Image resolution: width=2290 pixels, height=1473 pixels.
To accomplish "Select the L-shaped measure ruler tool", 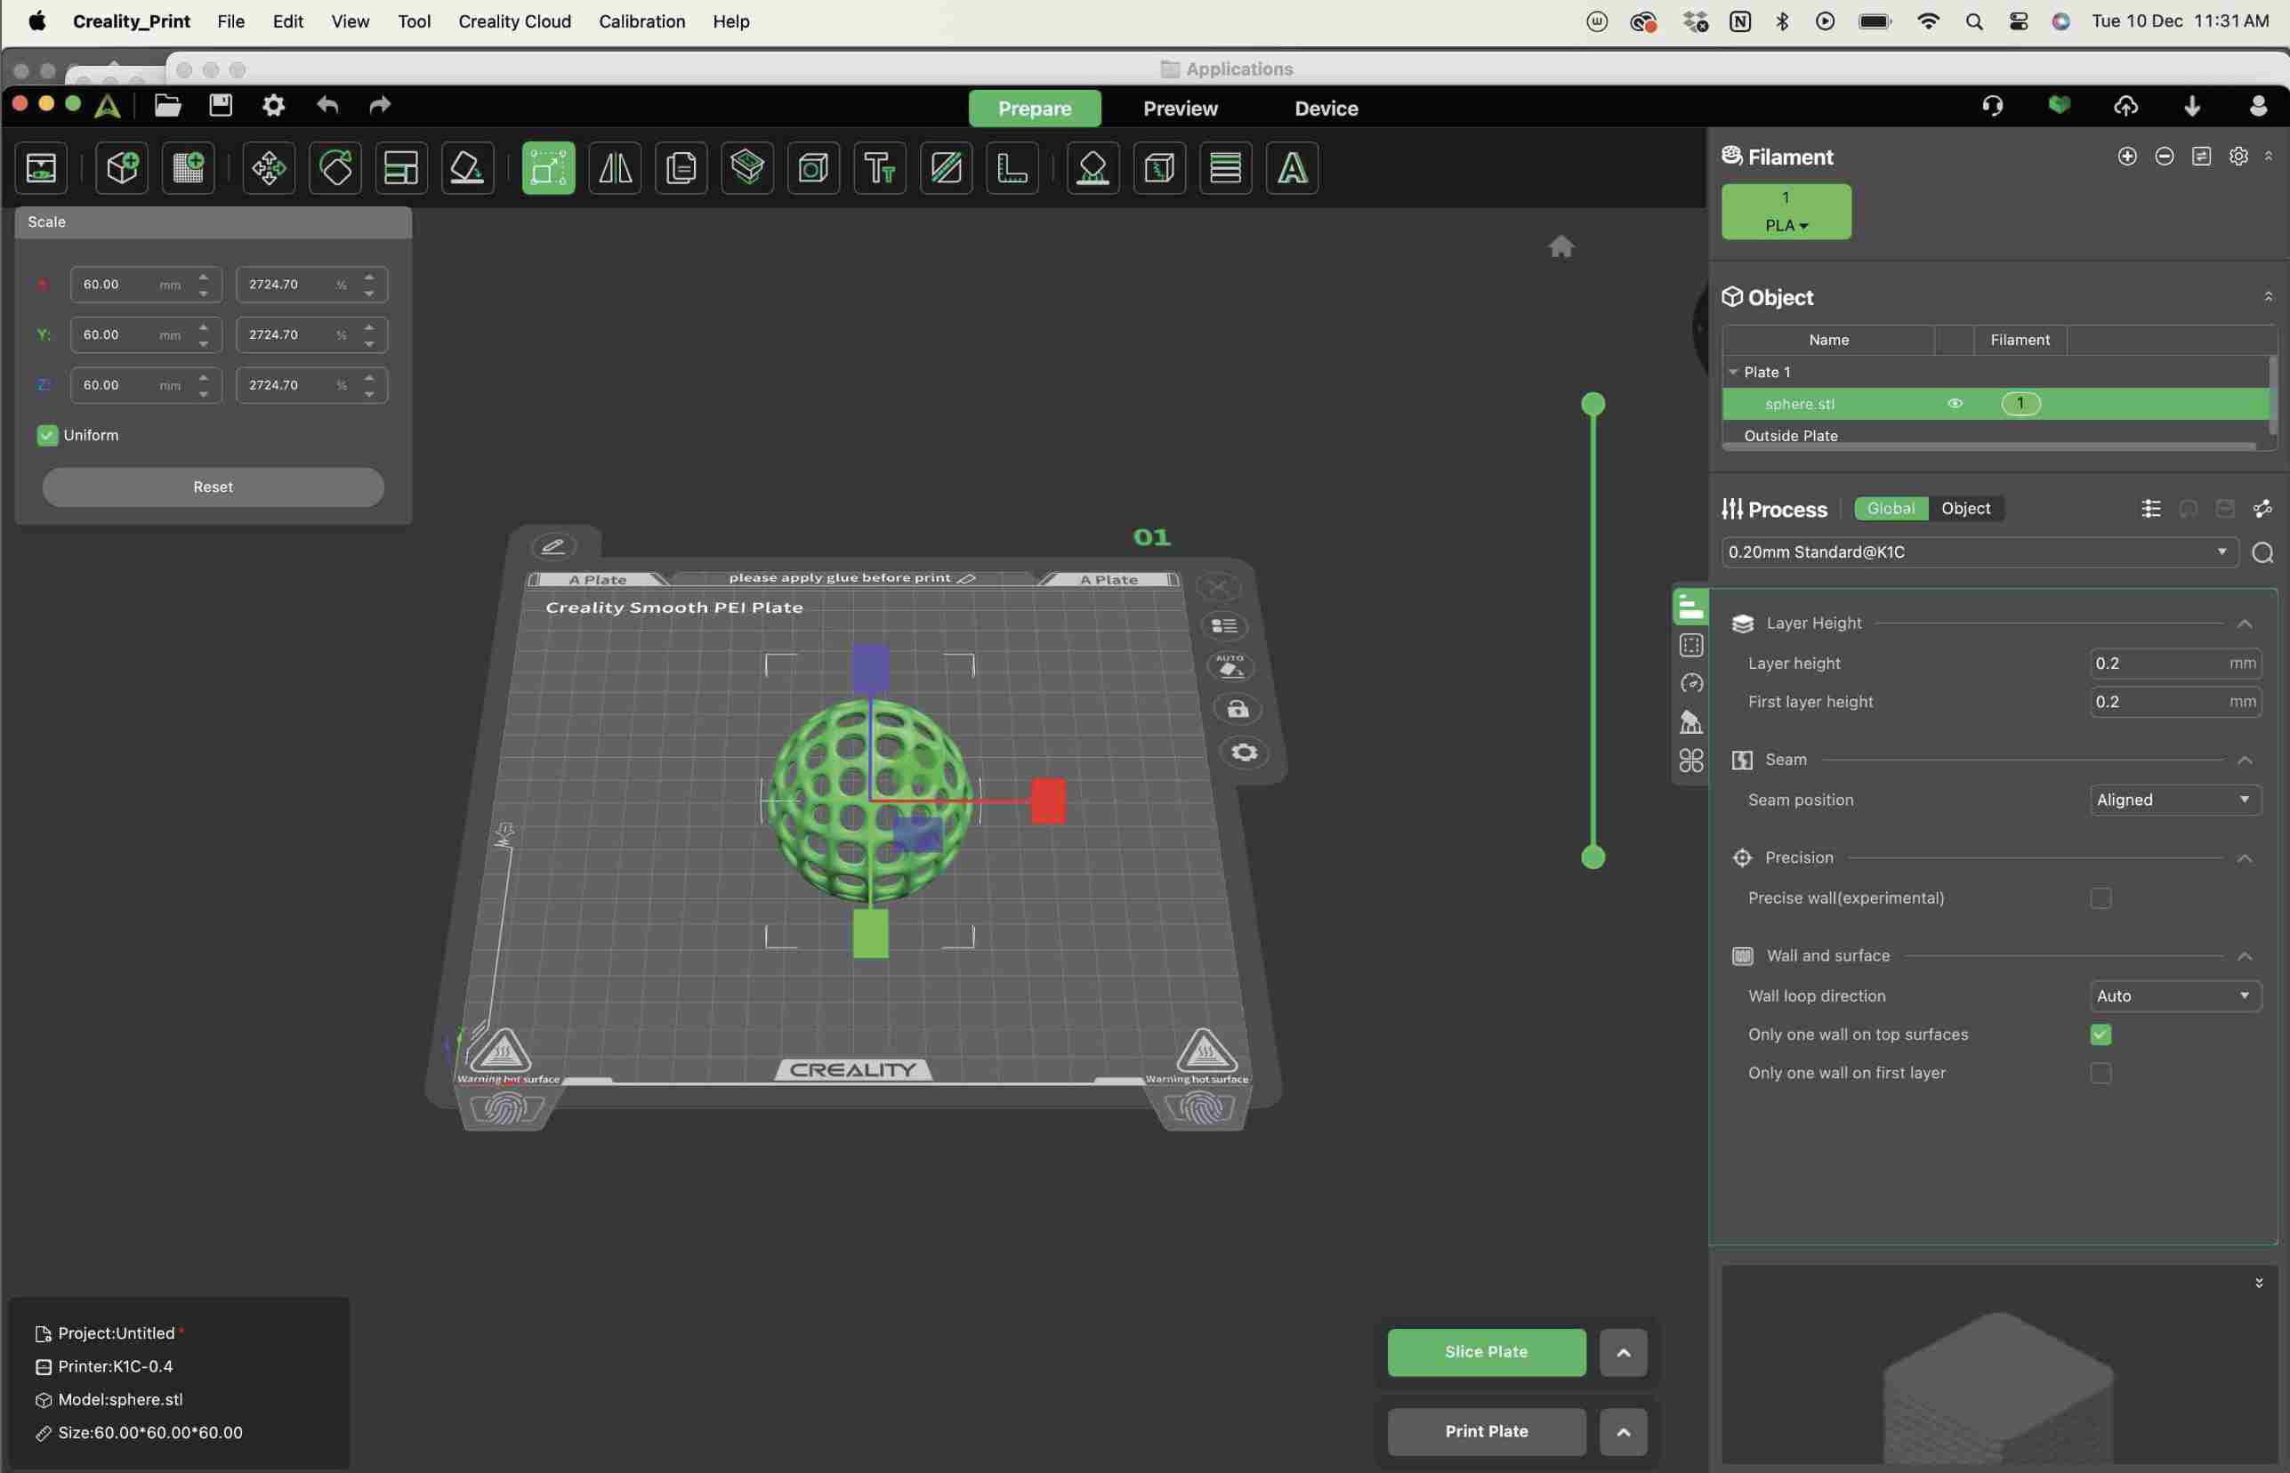I will pos(1012,168).
